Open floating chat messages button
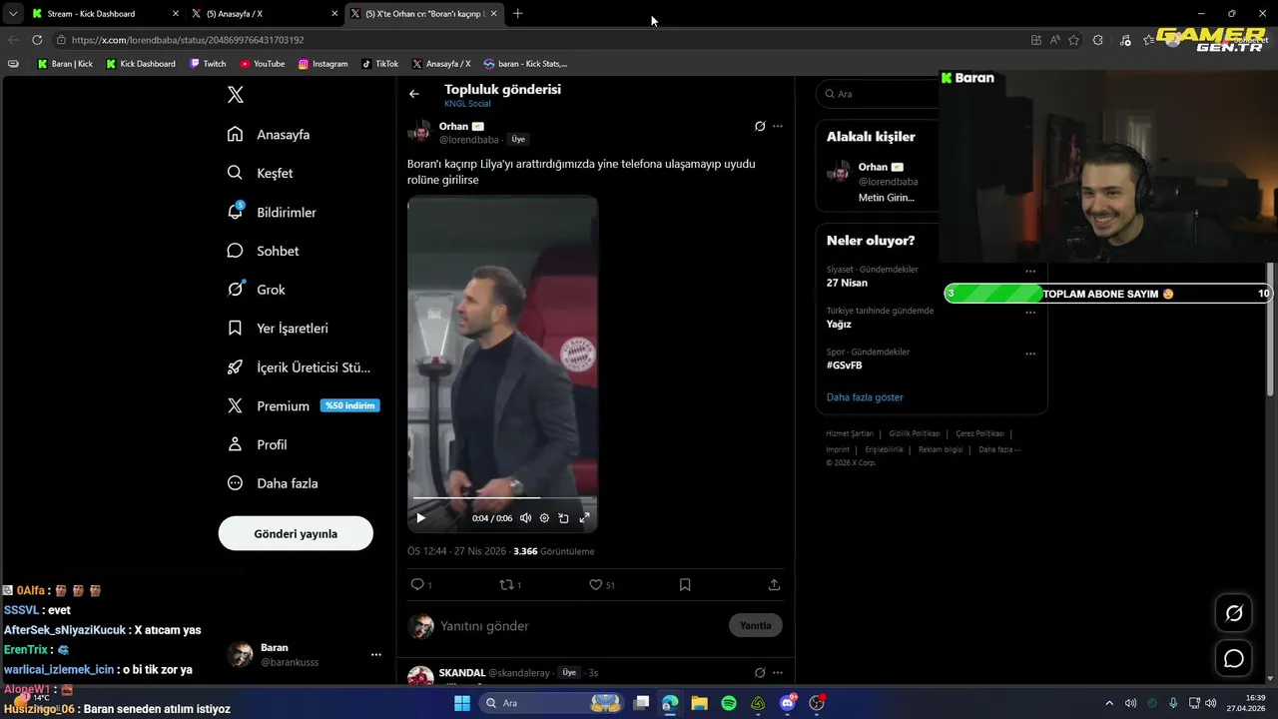Screen dimensions: 1278x719 [x=1234, y=659]
